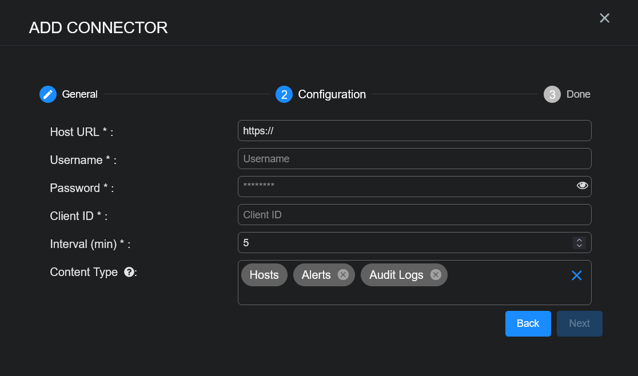Image resolution: width=638 pixels, height=376 pixels.
Task: Remove the Alerts tag from Content Type
Action: (x=343, y=275)
